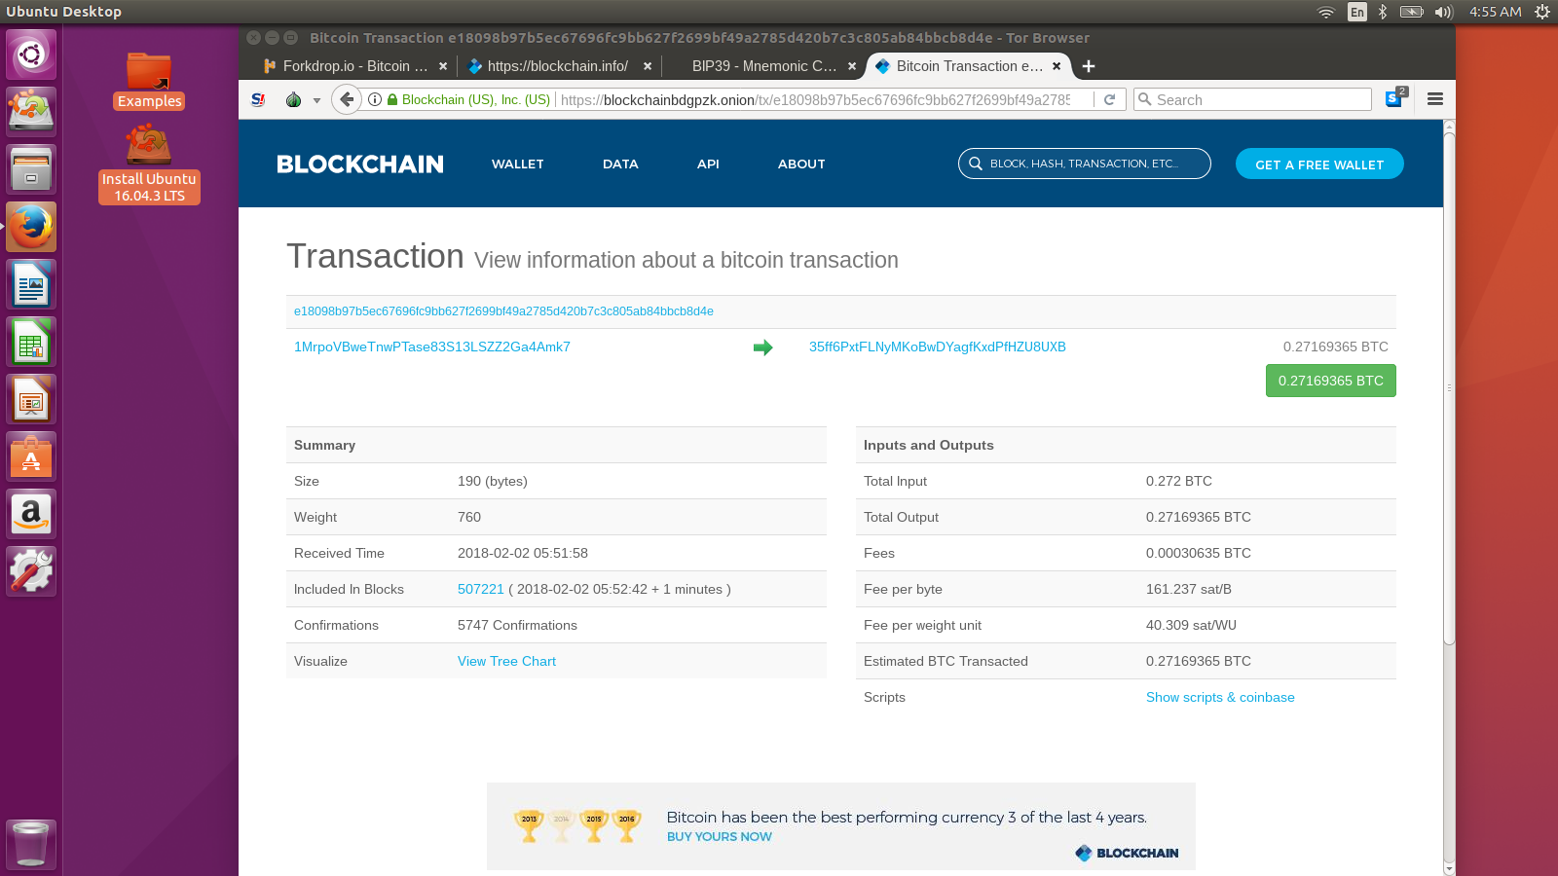
Task: Click the Tor onion button
Action: click(x=293, y=99)
